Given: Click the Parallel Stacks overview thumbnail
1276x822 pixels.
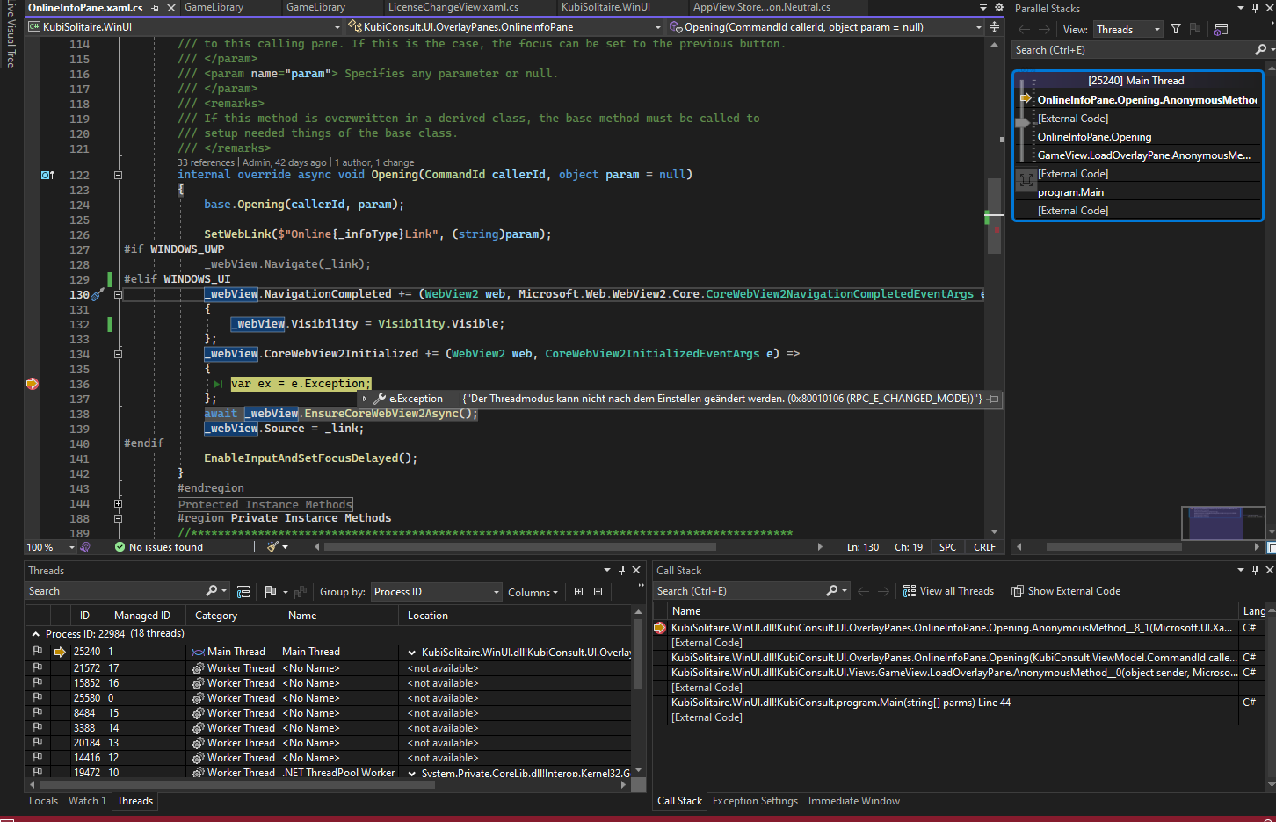Looking at the screenshot, I should click(1223, 523).
